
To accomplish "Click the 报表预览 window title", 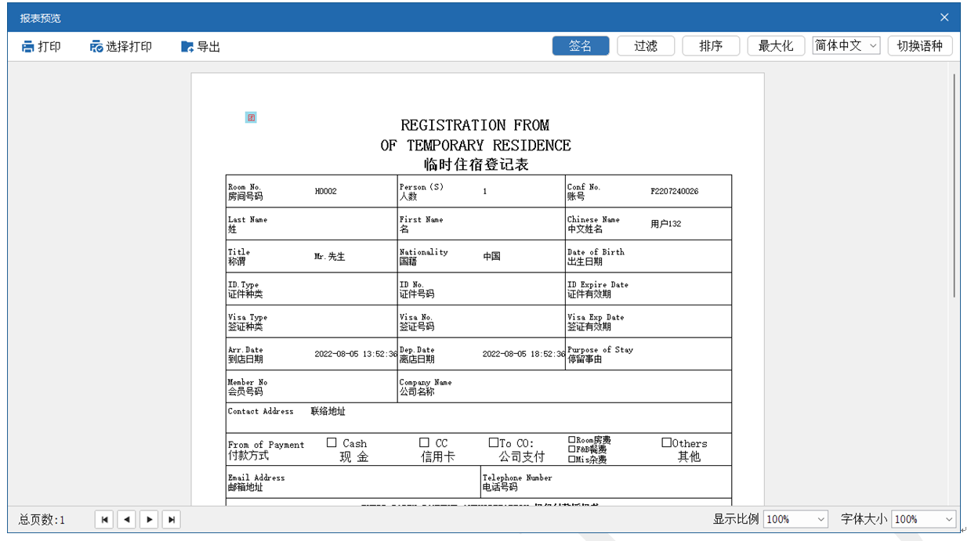I will [41, 17].
